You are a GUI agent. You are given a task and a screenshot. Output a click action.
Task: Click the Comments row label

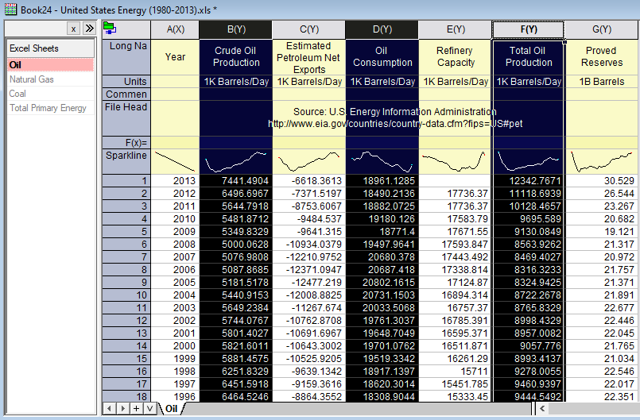[126, 94]
